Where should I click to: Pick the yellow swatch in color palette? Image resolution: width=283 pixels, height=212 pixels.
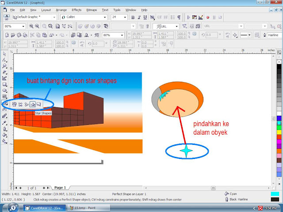point(279,132)
